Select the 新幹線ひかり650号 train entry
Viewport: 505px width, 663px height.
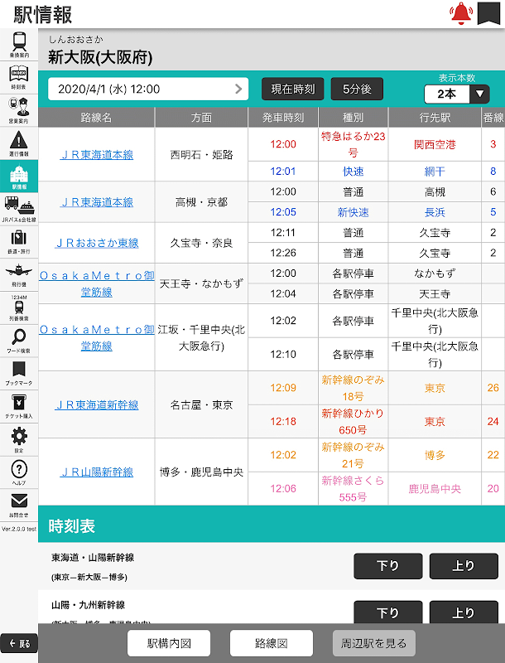pyautogui.click(x=353, y=422)
